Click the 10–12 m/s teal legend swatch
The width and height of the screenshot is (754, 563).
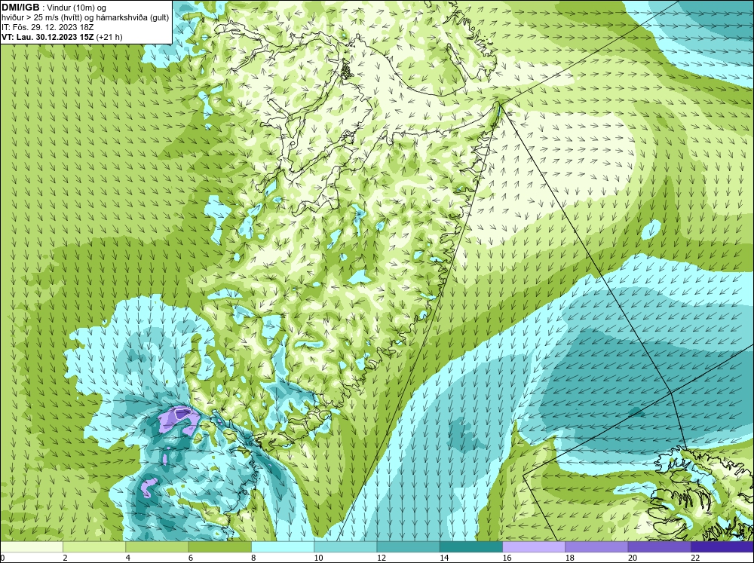click(345, 547)
